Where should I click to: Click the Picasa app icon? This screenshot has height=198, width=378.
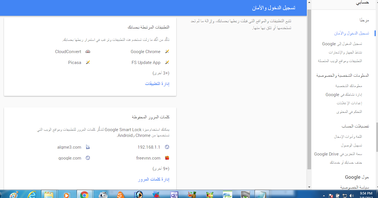[88, 62]
